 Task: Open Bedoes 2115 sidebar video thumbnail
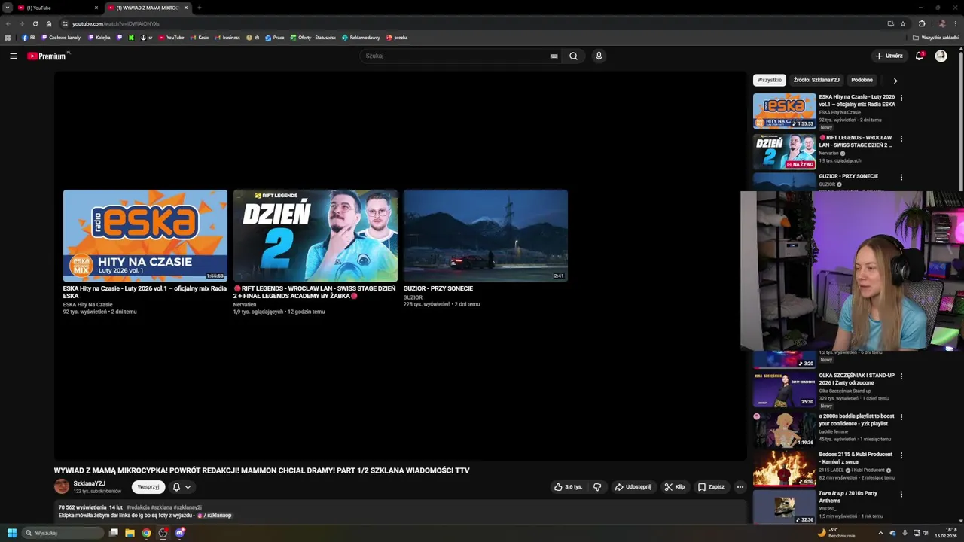click(784, 467)
